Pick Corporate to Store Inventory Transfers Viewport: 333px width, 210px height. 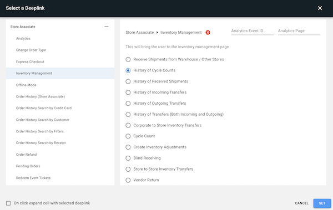pos(128,125)
